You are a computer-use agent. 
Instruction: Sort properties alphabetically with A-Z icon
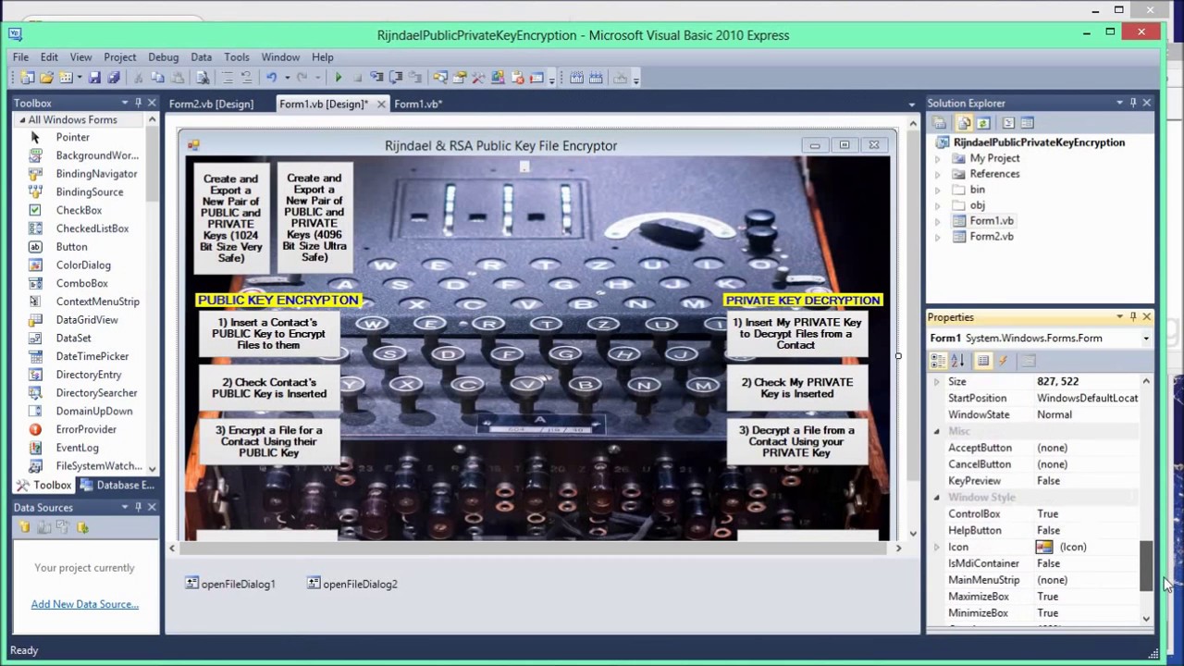(x=957, y=361)
